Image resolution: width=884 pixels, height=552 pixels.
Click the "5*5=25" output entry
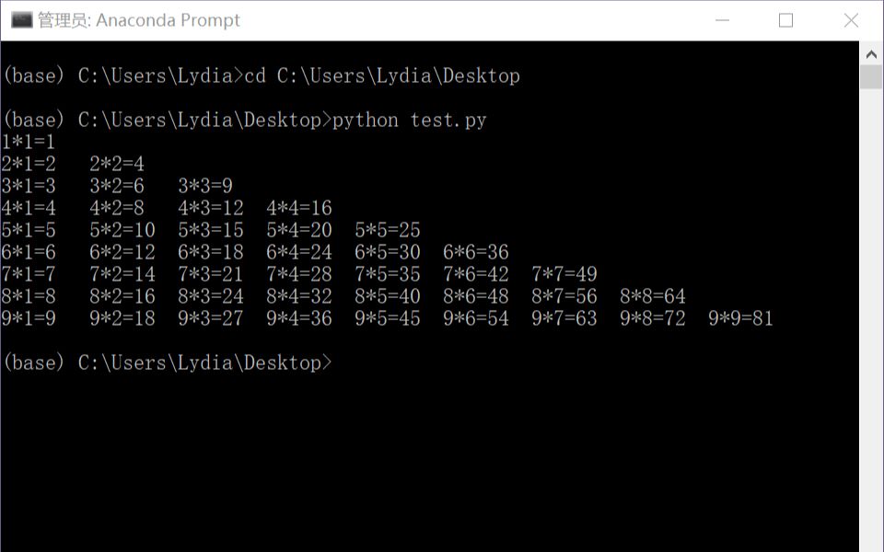pyautogui.click(x=387, y=230)
